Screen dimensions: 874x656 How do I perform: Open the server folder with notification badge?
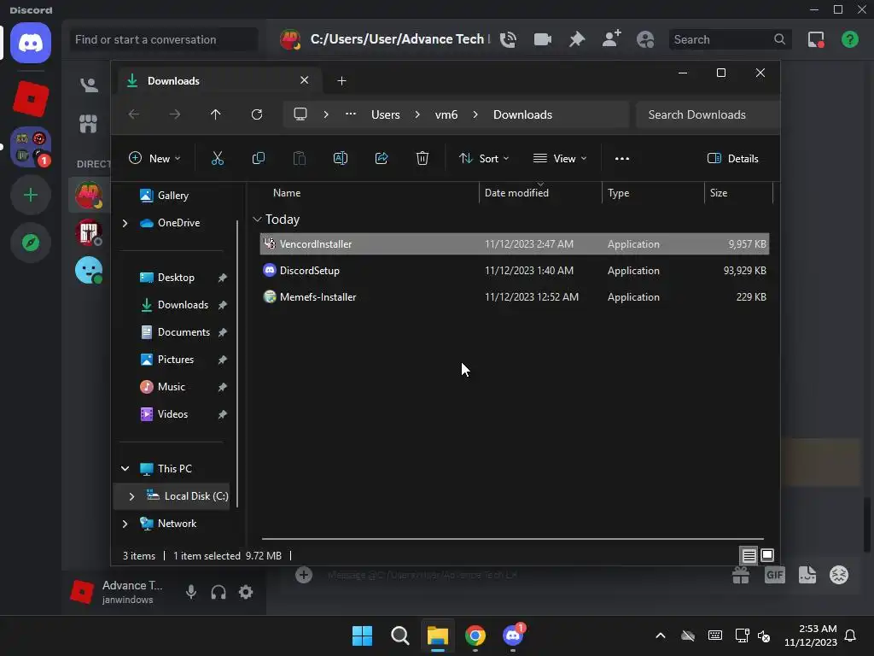click(x=31, y=147)
